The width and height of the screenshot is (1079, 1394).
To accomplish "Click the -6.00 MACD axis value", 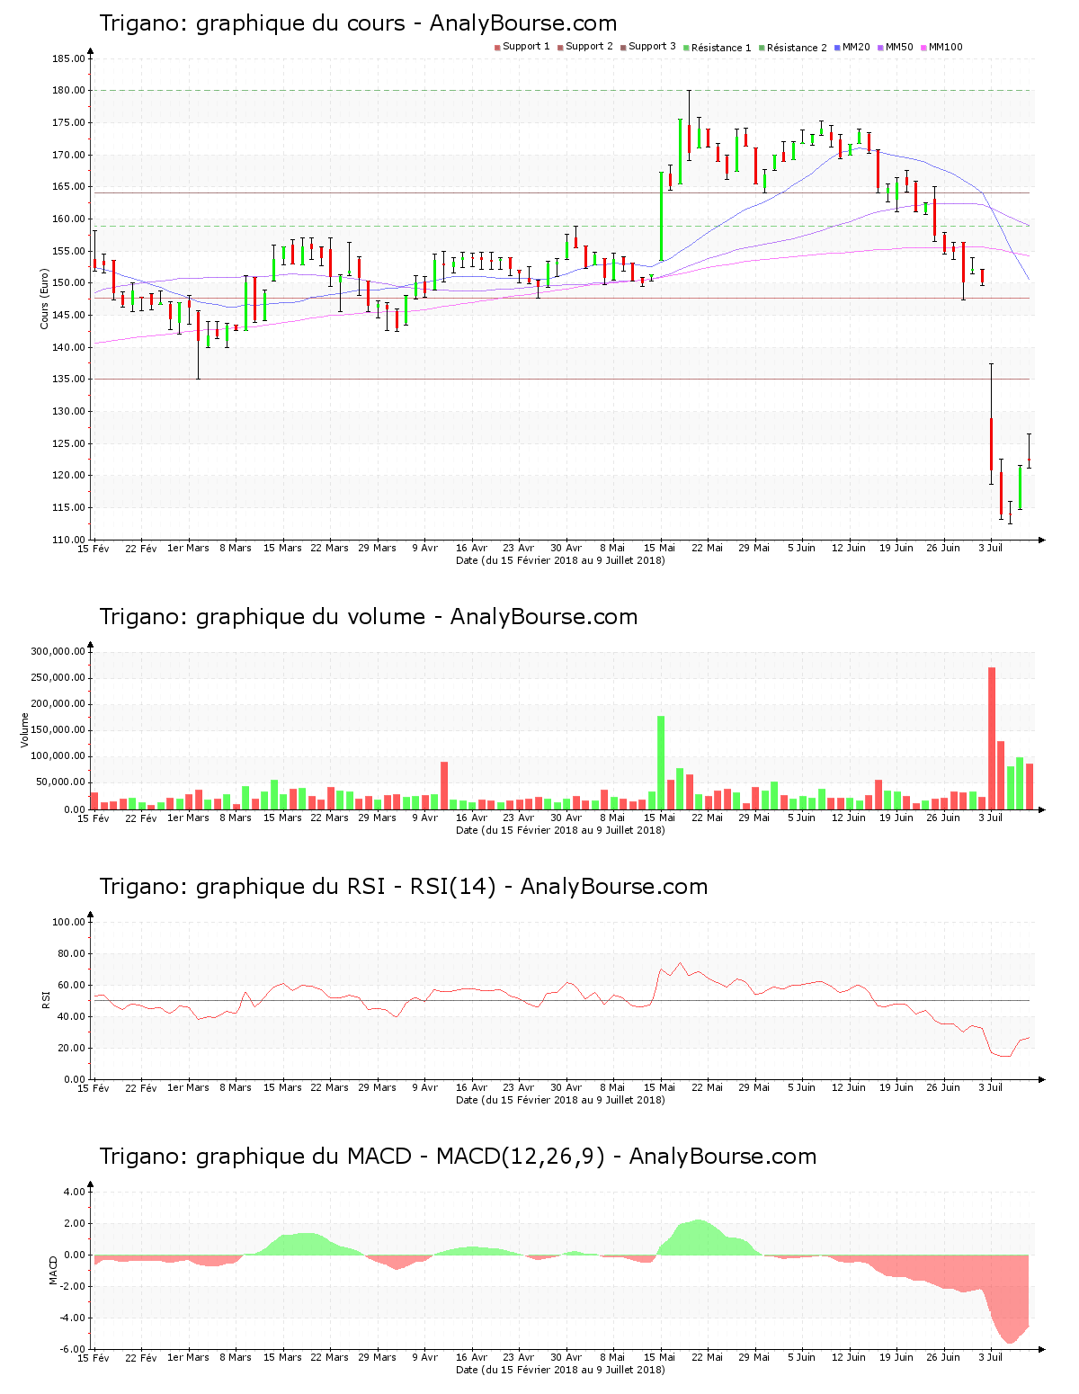I will pos(72,1349).
